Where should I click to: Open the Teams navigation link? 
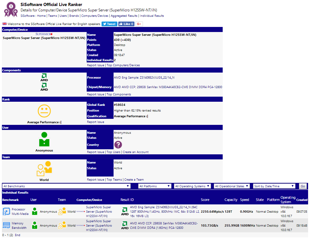coord(53,16)
